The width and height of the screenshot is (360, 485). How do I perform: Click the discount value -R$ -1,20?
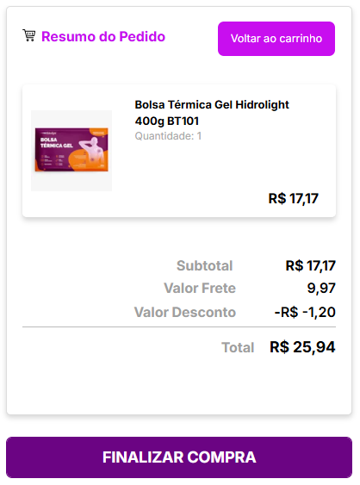tap(305, 312)
